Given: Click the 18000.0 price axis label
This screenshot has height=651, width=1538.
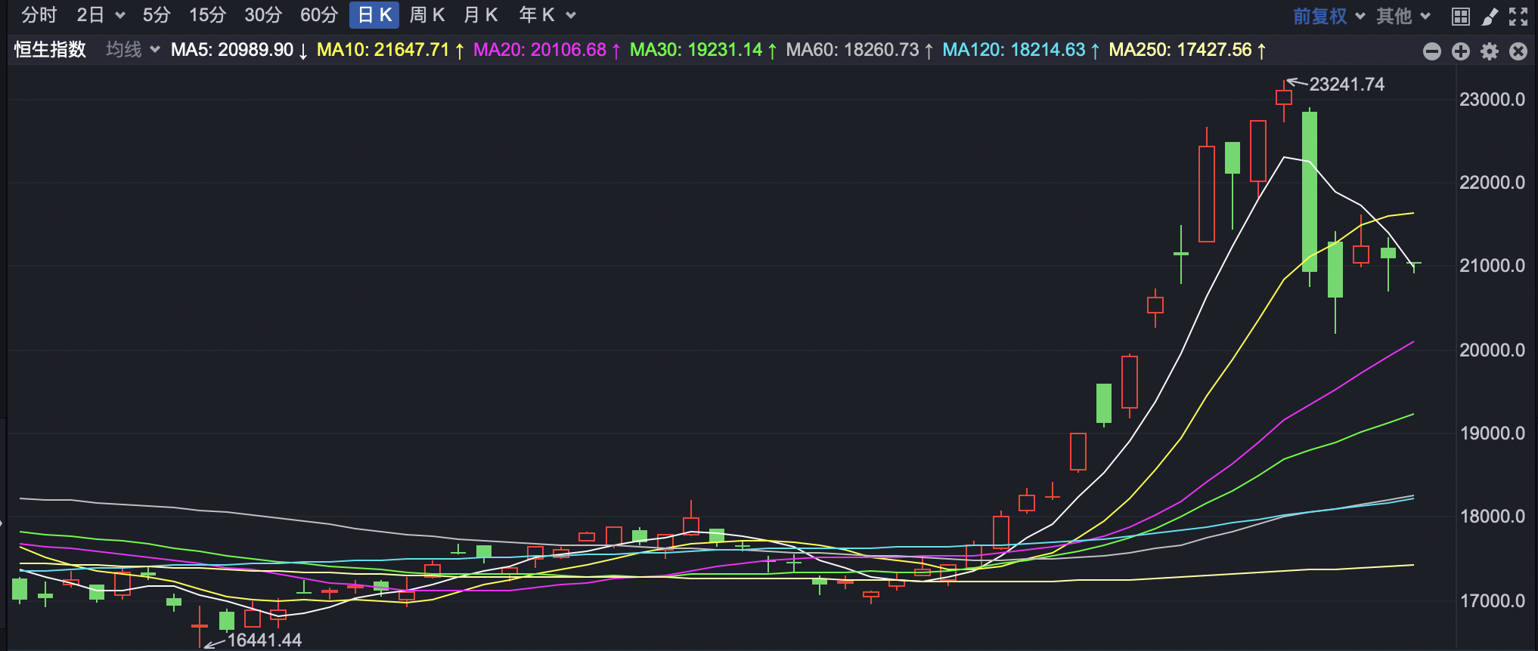Looking at the screenshot, I should pos(1492,517).
